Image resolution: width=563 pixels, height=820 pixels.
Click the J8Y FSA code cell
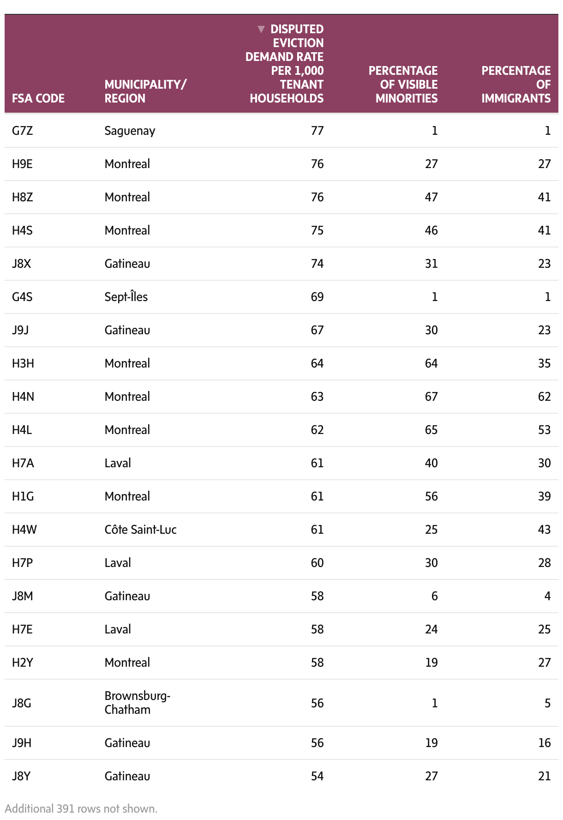pos(21,776)
